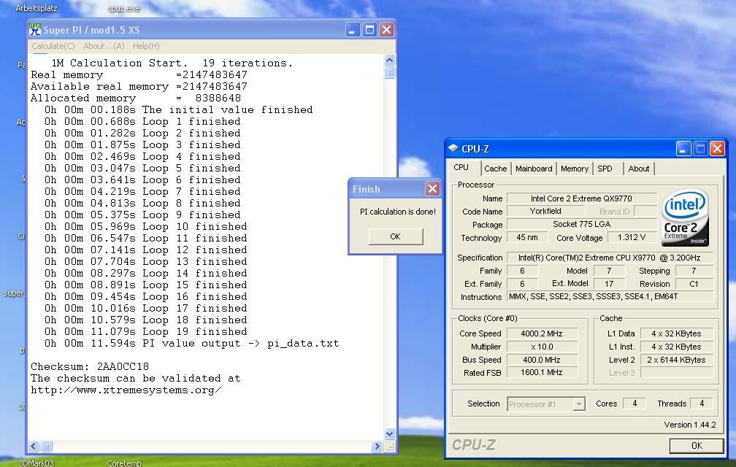
Task: Click the Instructions list field in CPU-Z
Action: pyautogui.click(x=610, y=296)
